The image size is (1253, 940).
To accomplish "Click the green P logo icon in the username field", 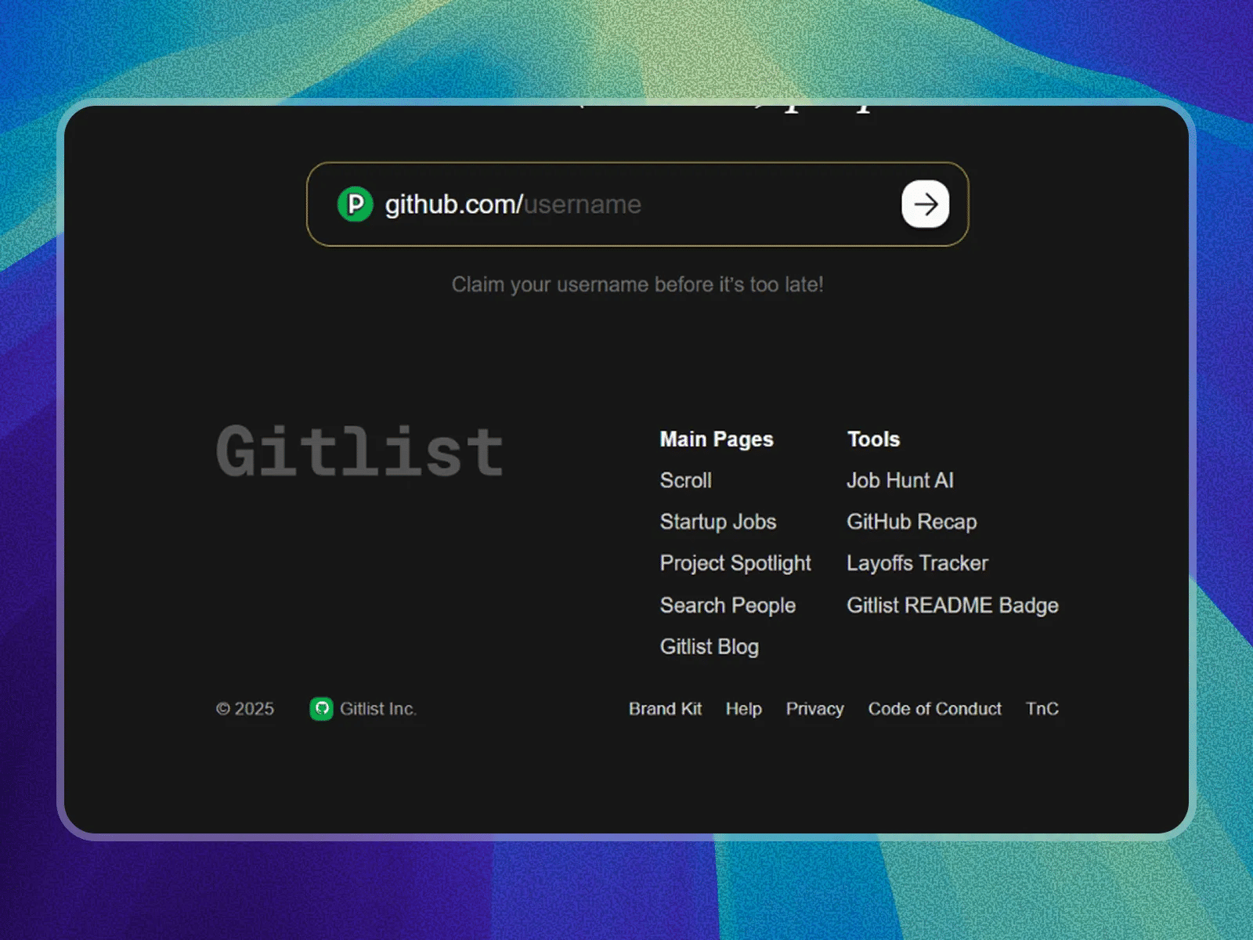I will [x=355, y=204].
